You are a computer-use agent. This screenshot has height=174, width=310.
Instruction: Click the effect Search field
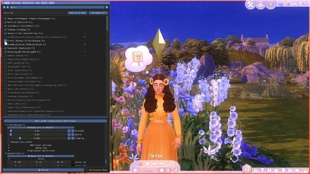click(x=34, y=13)
